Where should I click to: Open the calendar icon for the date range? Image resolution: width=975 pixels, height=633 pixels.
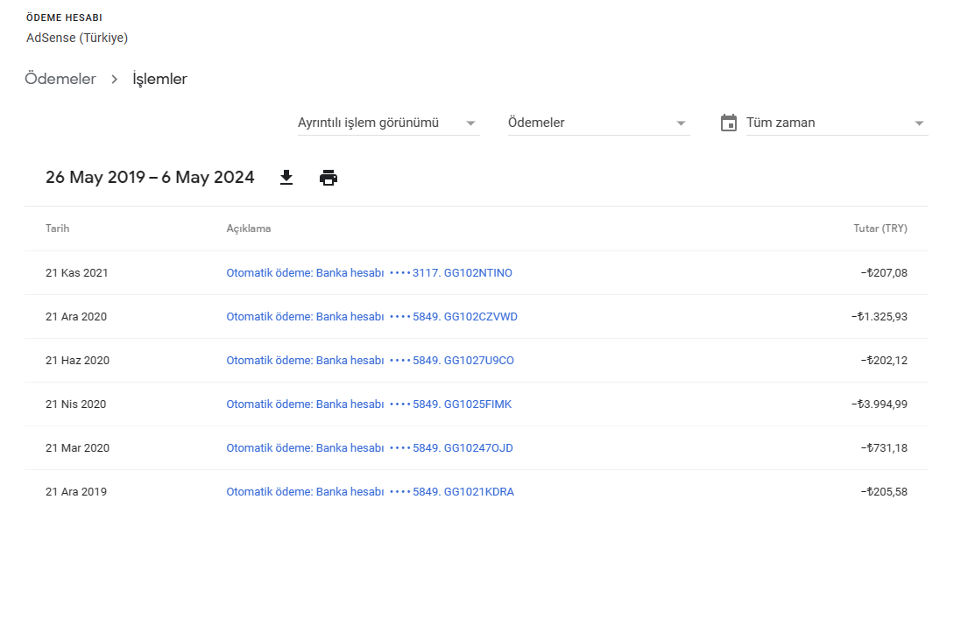[x=729, y=123]
